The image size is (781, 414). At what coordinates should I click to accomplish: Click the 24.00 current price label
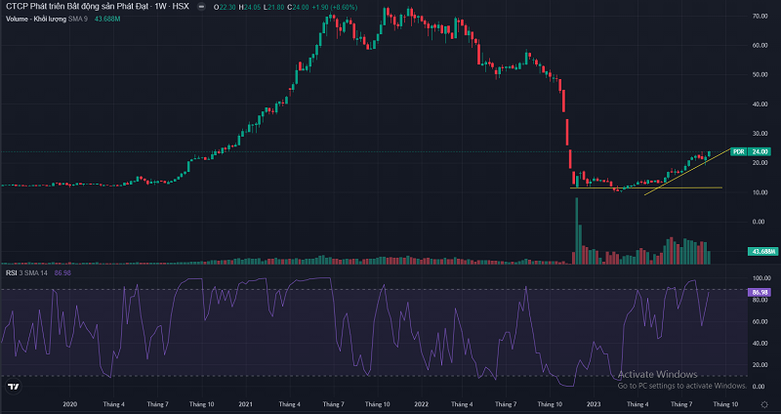tap(760, 151)
